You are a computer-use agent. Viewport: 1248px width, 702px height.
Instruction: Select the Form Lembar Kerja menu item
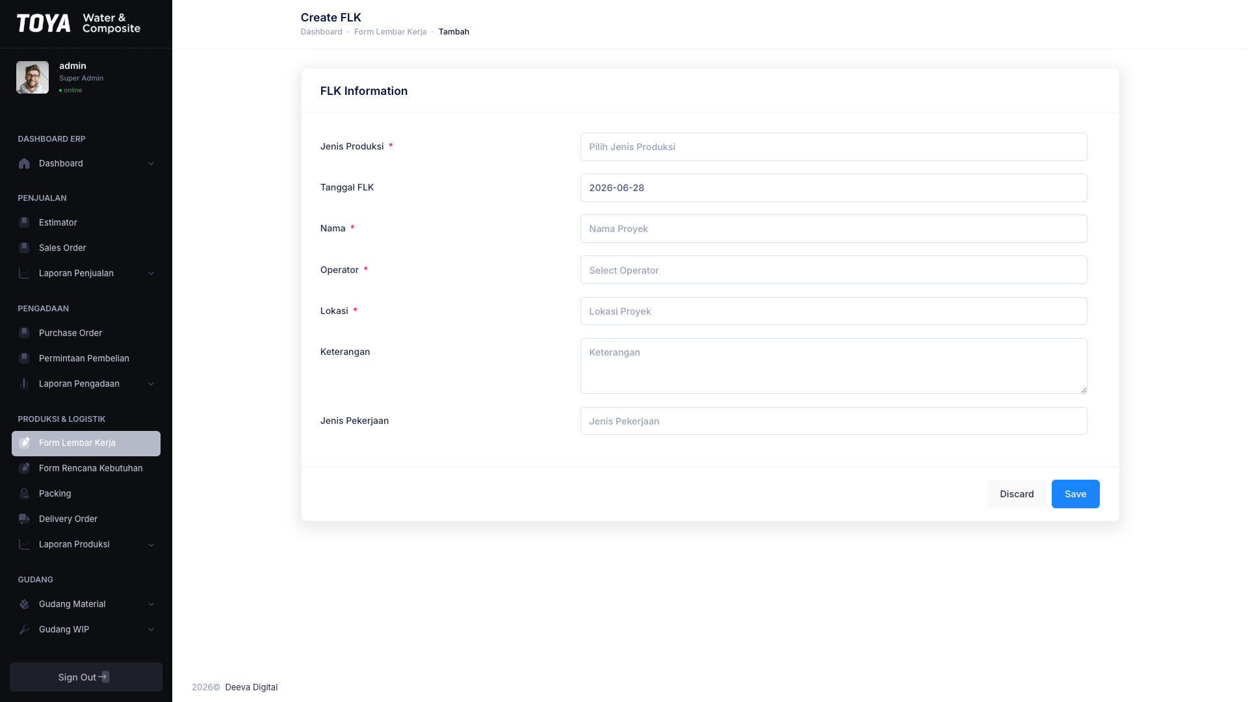(x=86, y=443)
